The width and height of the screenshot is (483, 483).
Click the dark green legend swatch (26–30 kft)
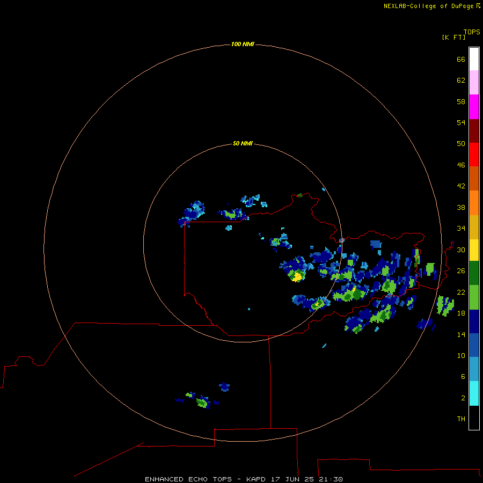(x=474, y=273)
